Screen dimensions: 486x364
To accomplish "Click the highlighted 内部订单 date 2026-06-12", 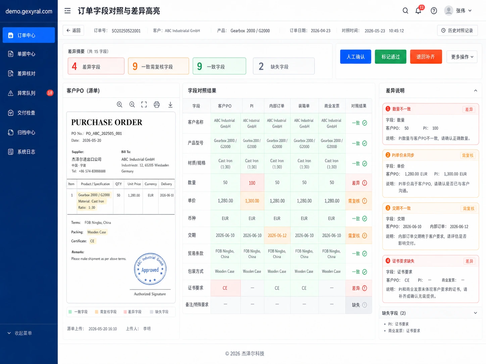I will click(x=277, y=236).
